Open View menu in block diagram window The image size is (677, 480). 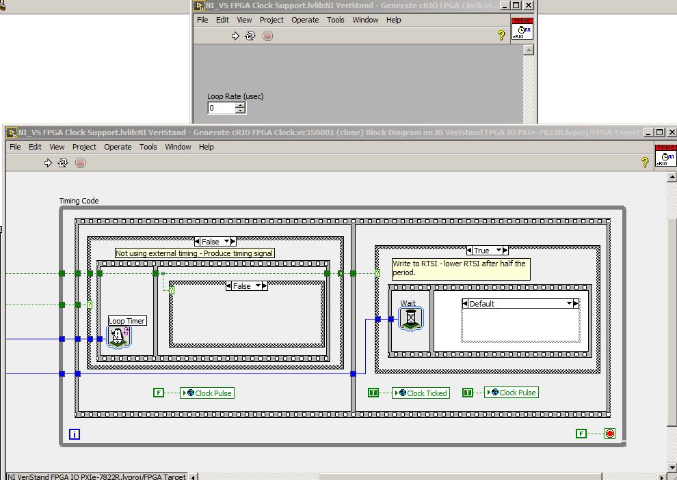point(57,147)
